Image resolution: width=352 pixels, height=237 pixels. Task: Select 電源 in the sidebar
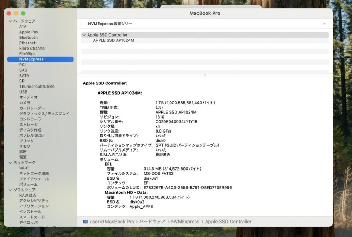(23, 157)
